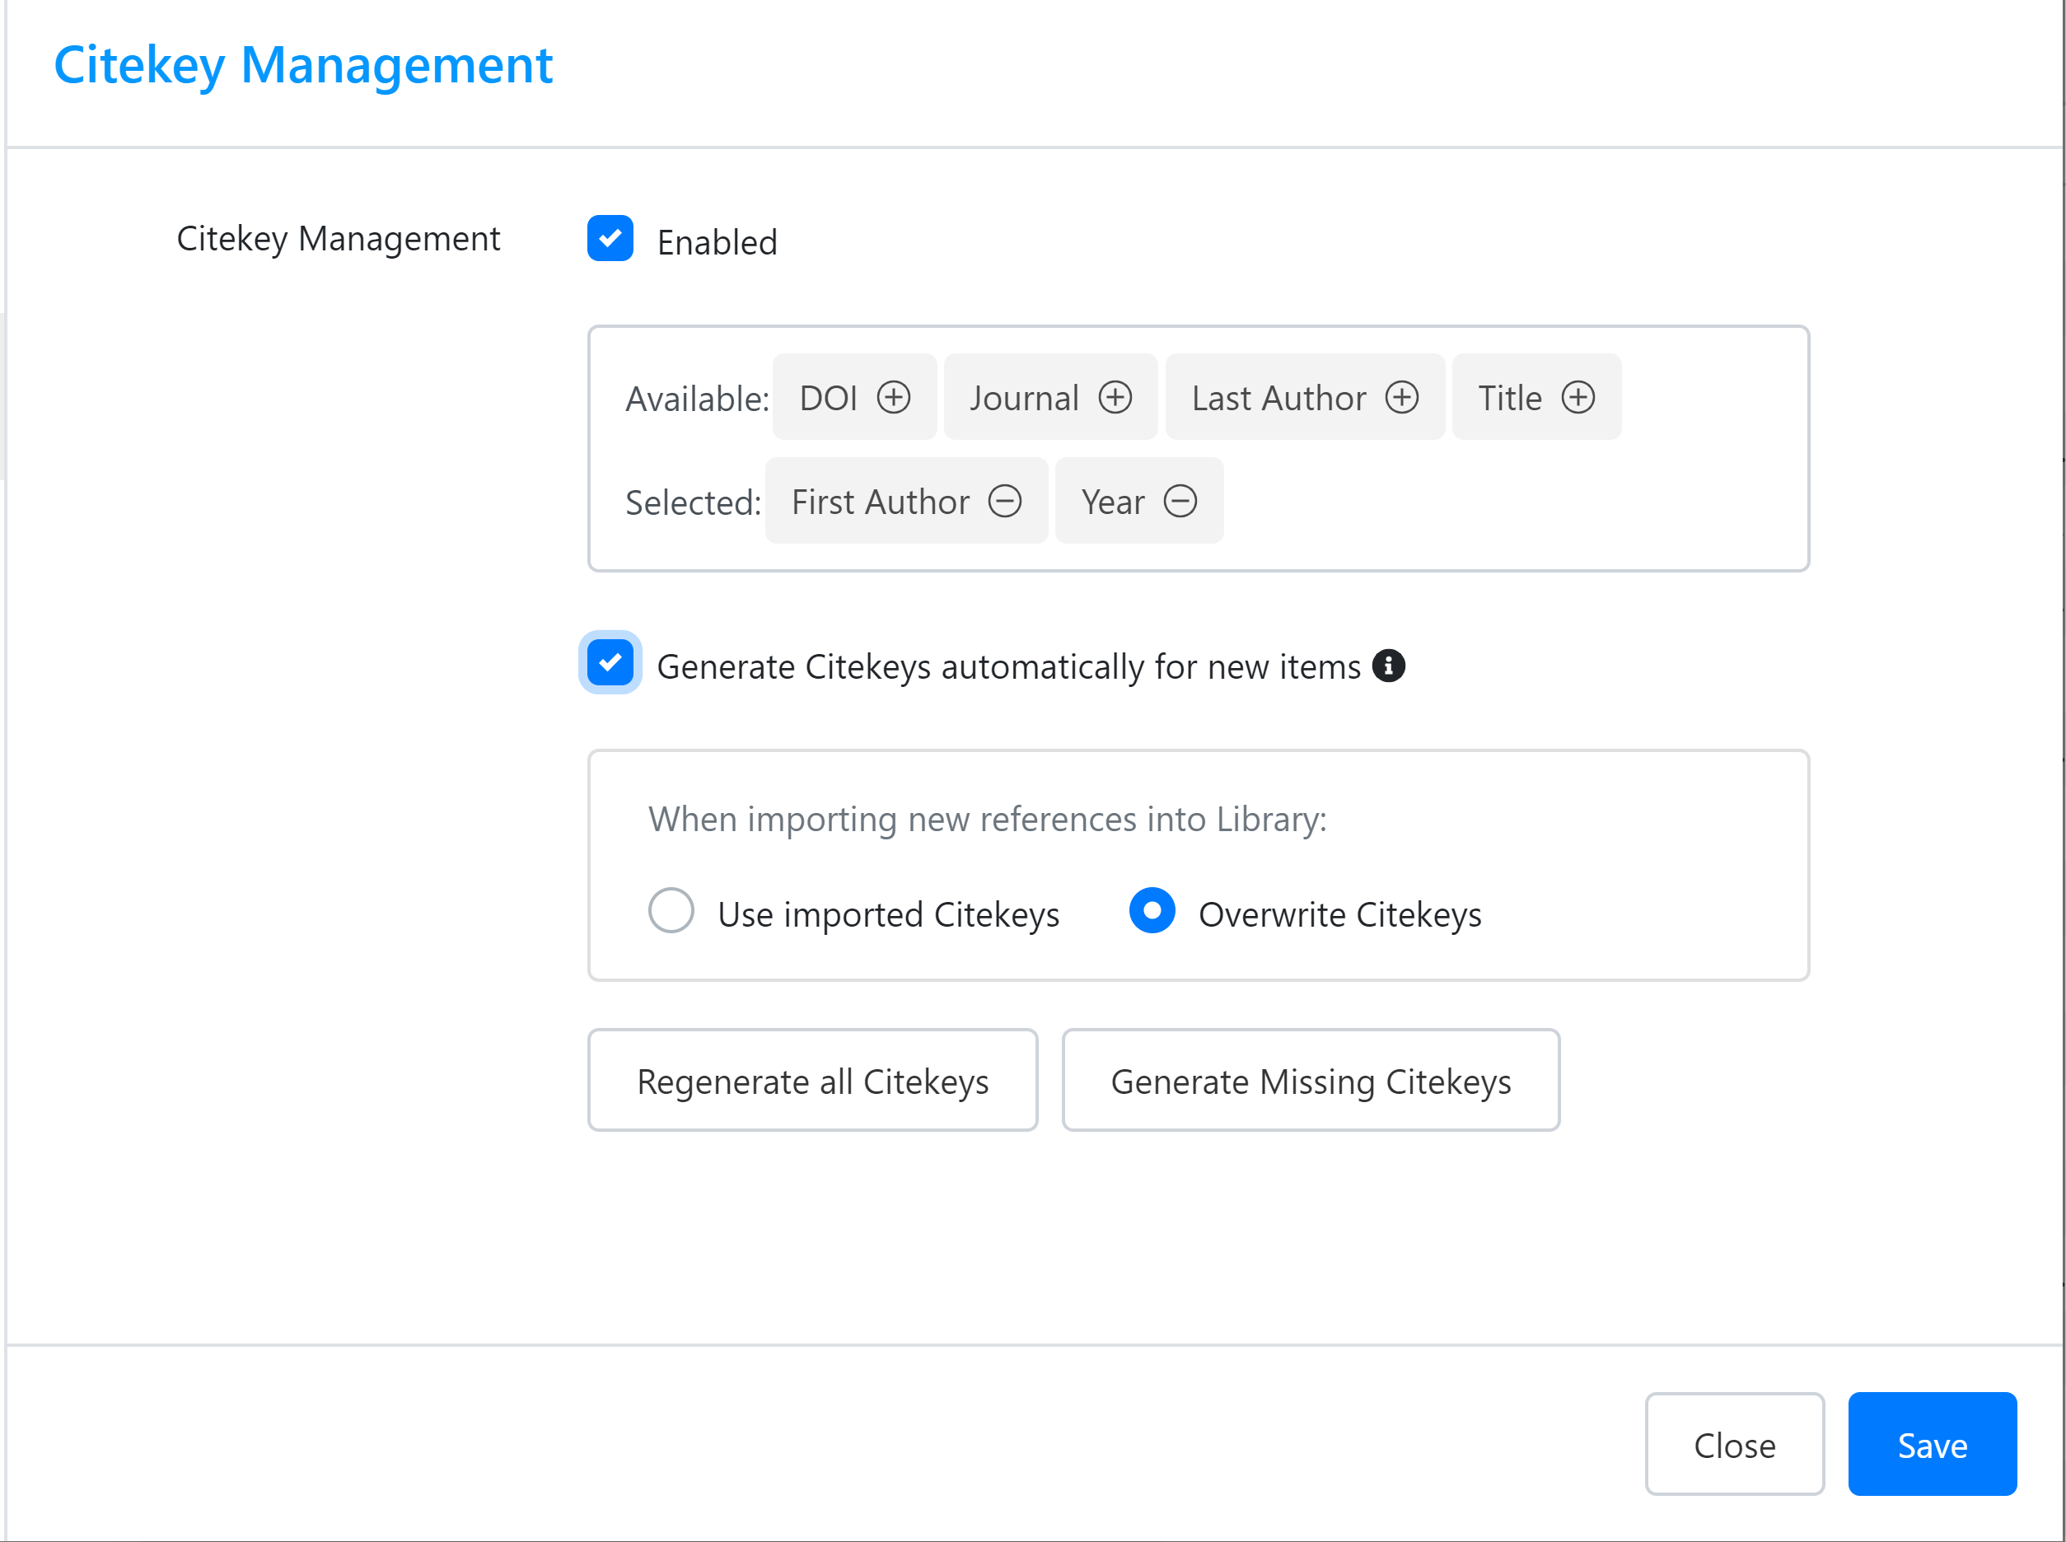Select Overwrite Citekeys radio button
2066x1542 pixels.
pos(1152,911)
